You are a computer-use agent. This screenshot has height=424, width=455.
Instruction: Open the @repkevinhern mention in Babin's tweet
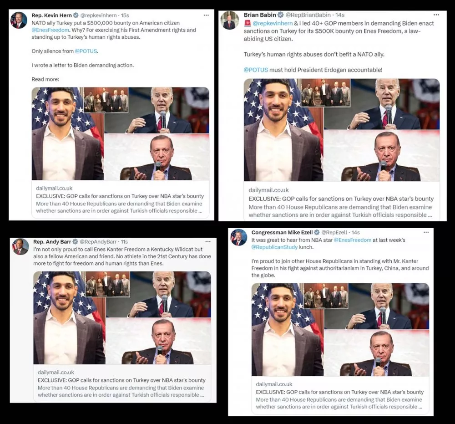pyautogui.click(x=273, y=23)
